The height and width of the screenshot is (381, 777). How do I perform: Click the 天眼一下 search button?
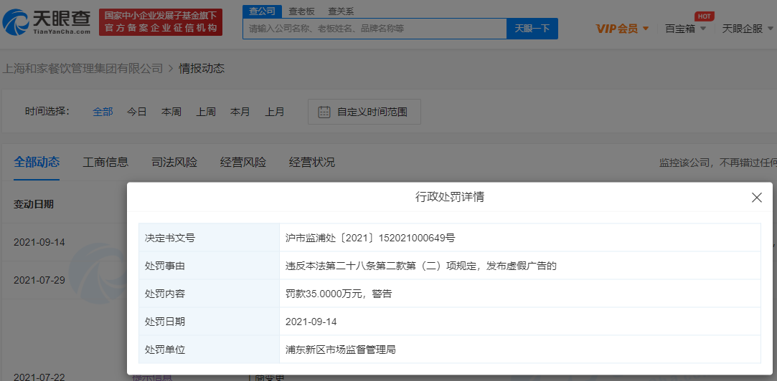pos(532,29)
